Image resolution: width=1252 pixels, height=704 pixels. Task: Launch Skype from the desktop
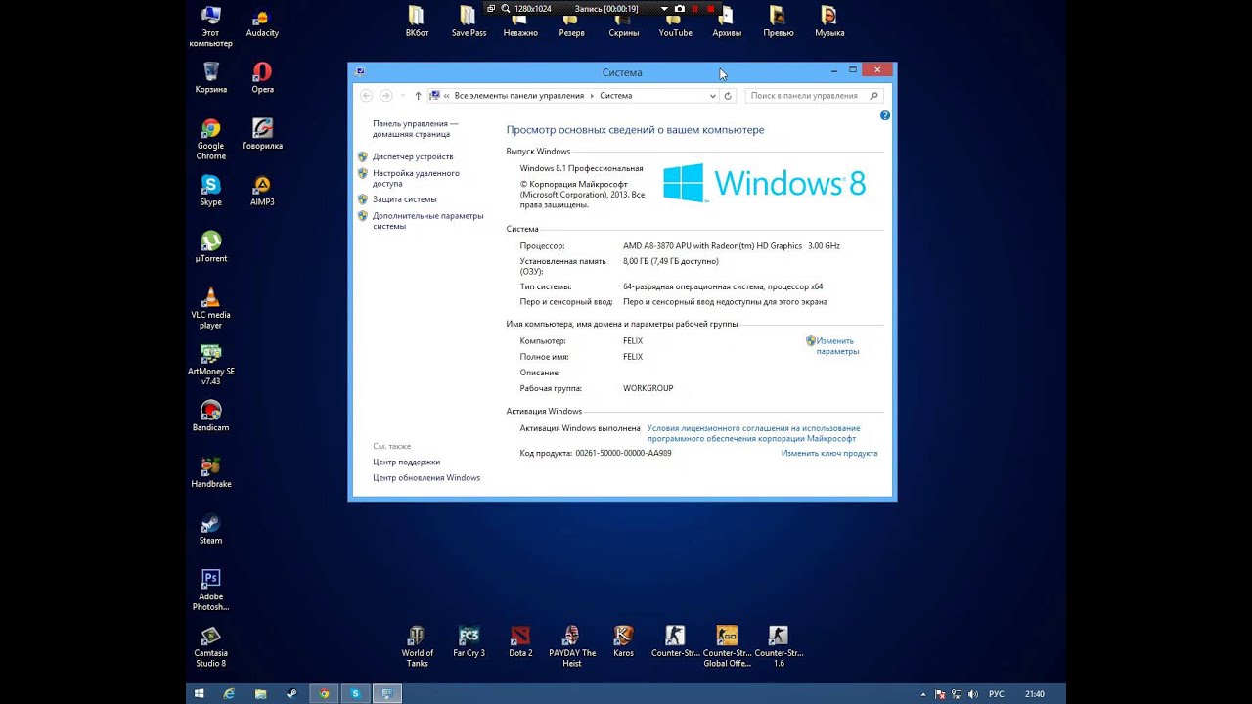point(210,191)
